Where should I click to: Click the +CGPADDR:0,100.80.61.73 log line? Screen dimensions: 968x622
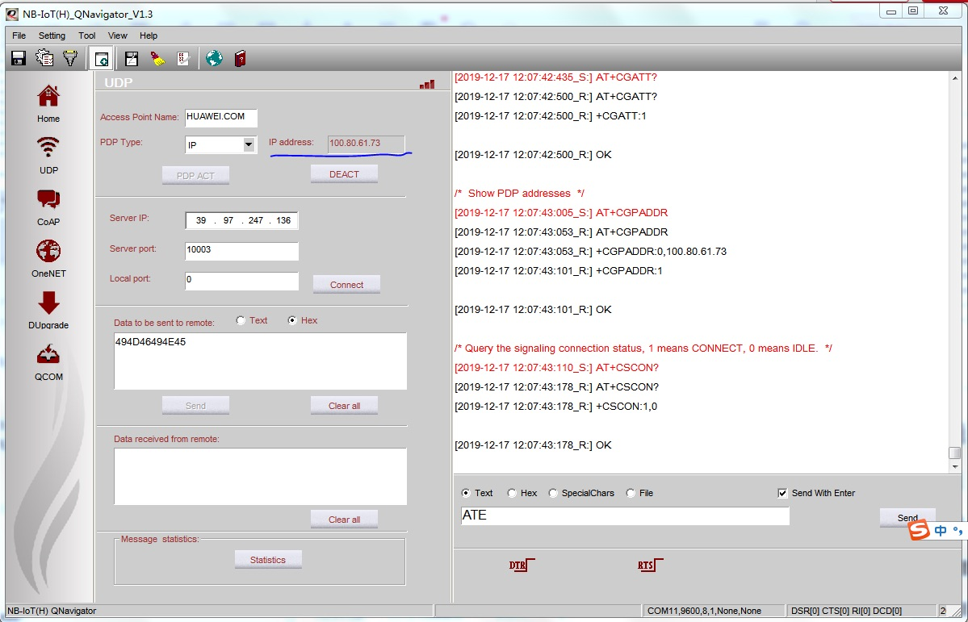point(590,251)
